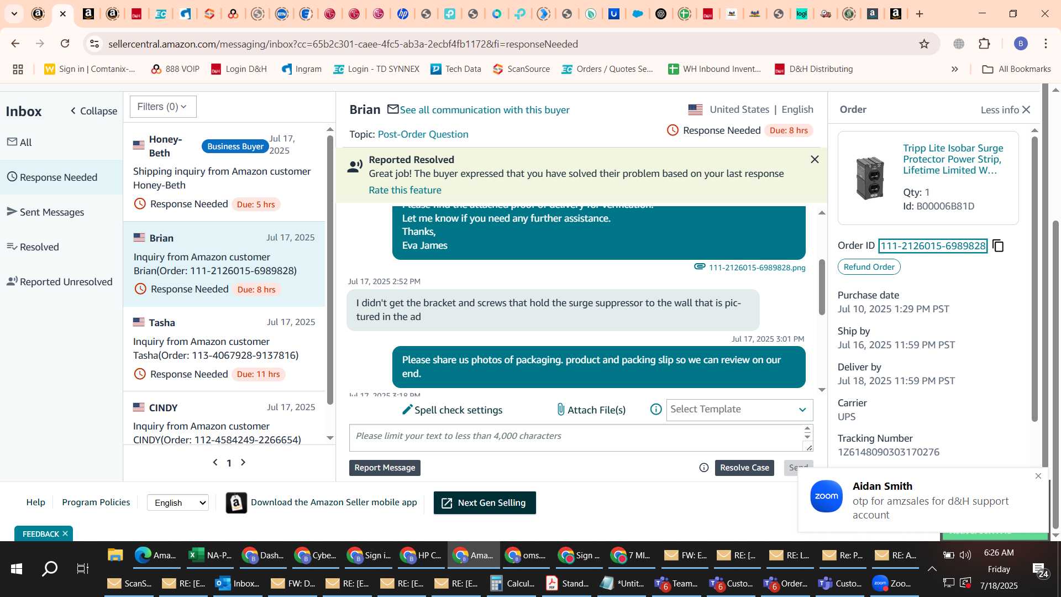The image size is (1061, 597).
Task: Click the Order ID 111-2126015-6989828 link
Action: coord(933,246)
